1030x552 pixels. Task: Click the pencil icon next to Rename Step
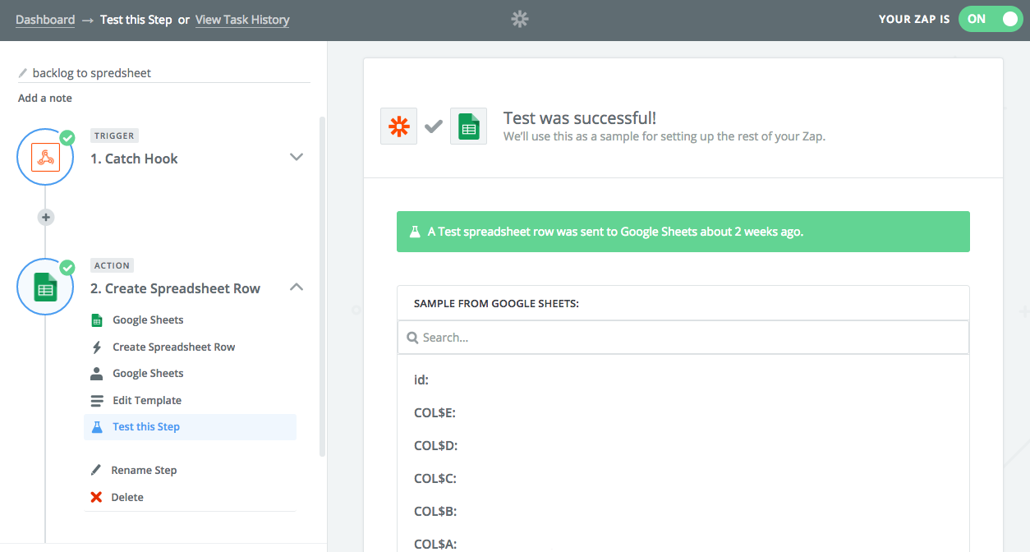coord(98,470)
